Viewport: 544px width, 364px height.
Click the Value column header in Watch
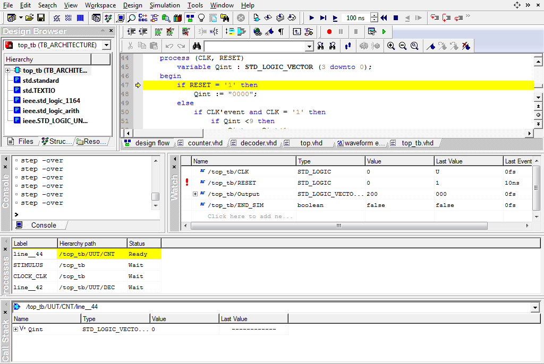(399, 161)
